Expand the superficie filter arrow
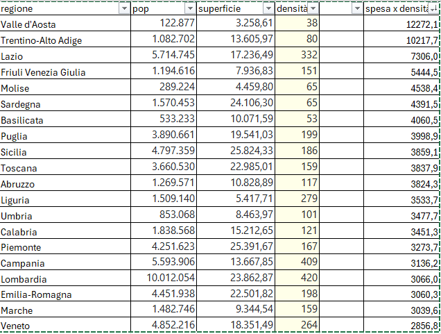 click(268, 8)
